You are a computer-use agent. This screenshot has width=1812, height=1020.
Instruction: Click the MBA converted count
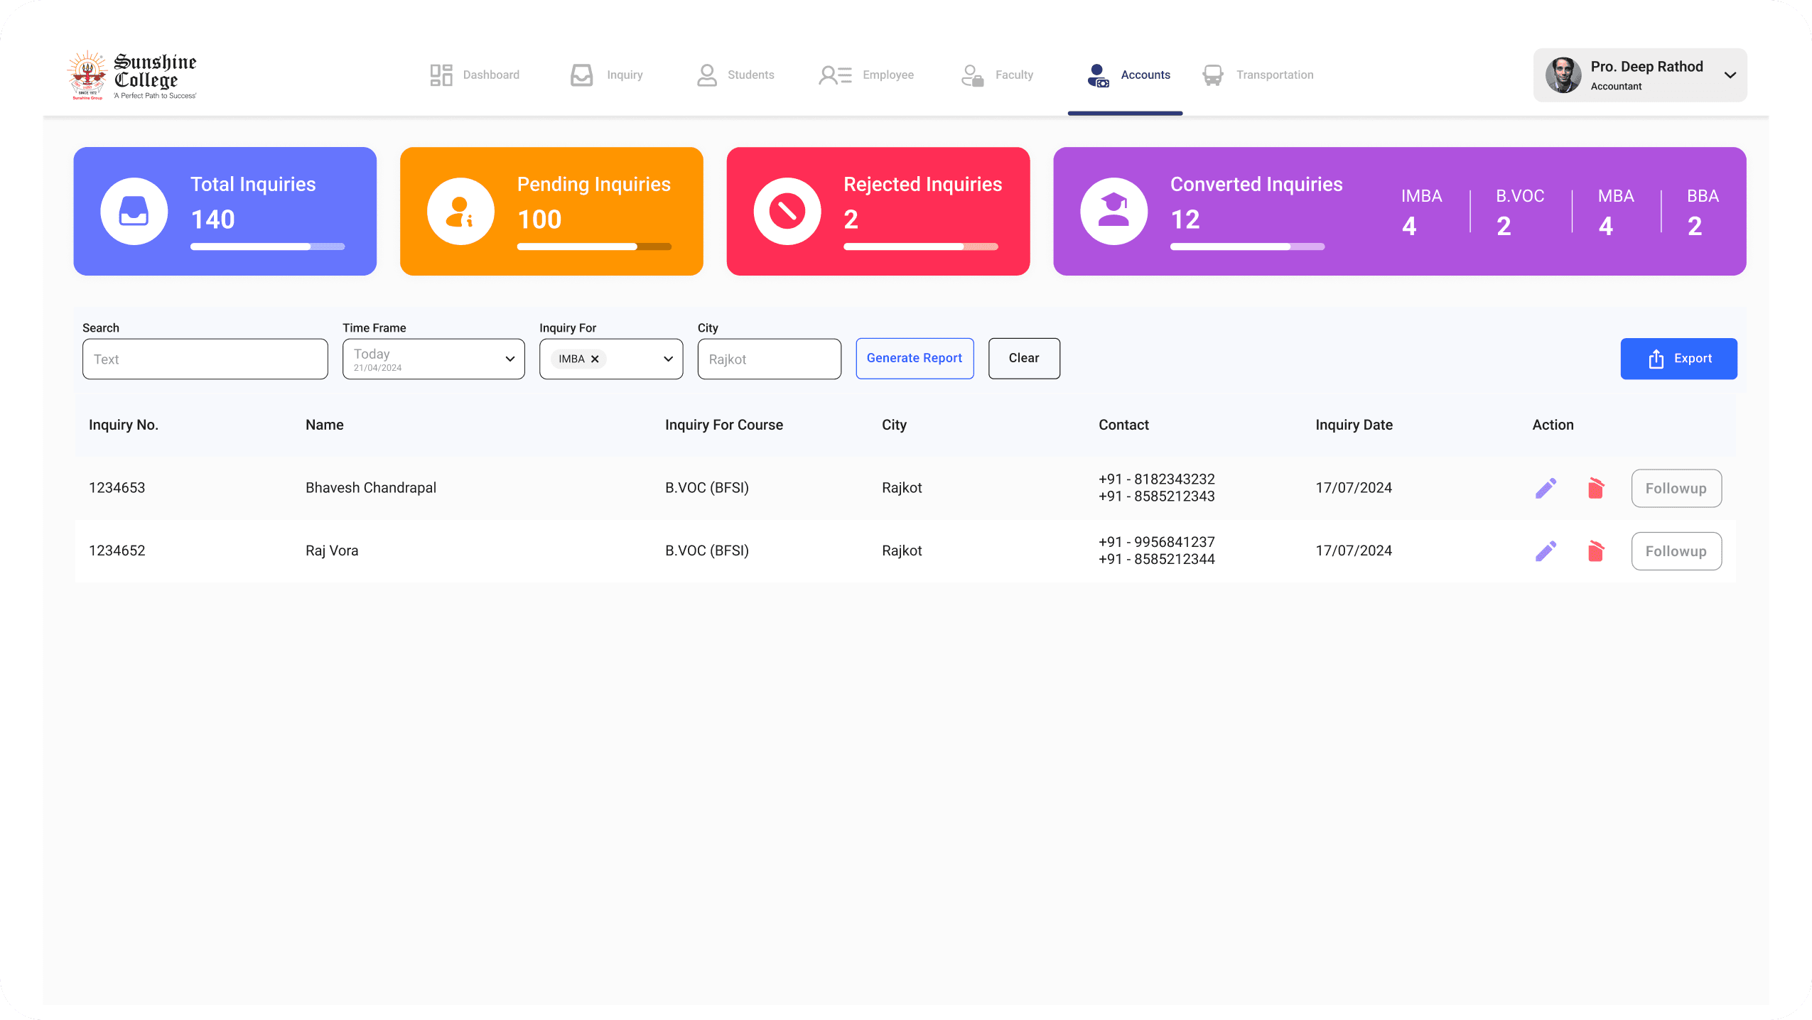tap(1606, 227)
